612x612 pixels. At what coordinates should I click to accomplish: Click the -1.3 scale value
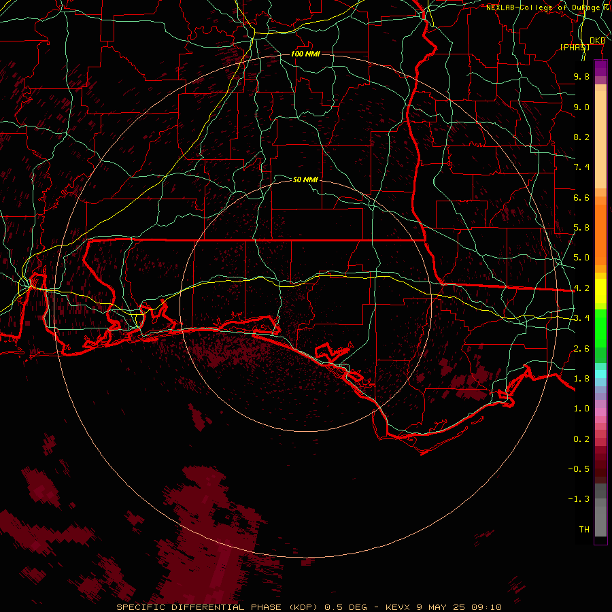click(579, 499)
